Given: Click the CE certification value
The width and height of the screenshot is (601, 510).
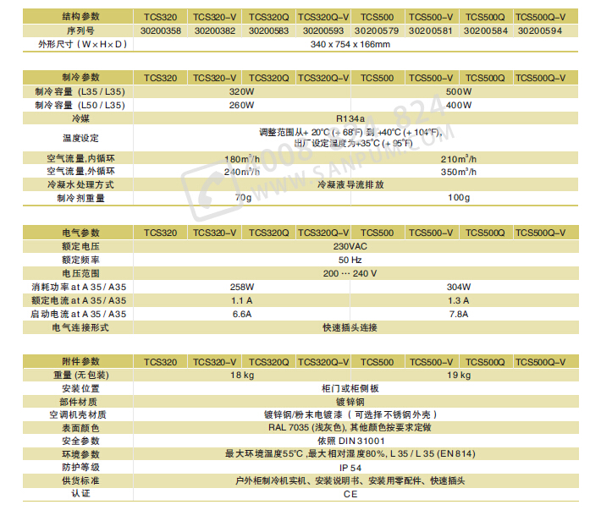Looking at the screenshot, I should [350, 495].
